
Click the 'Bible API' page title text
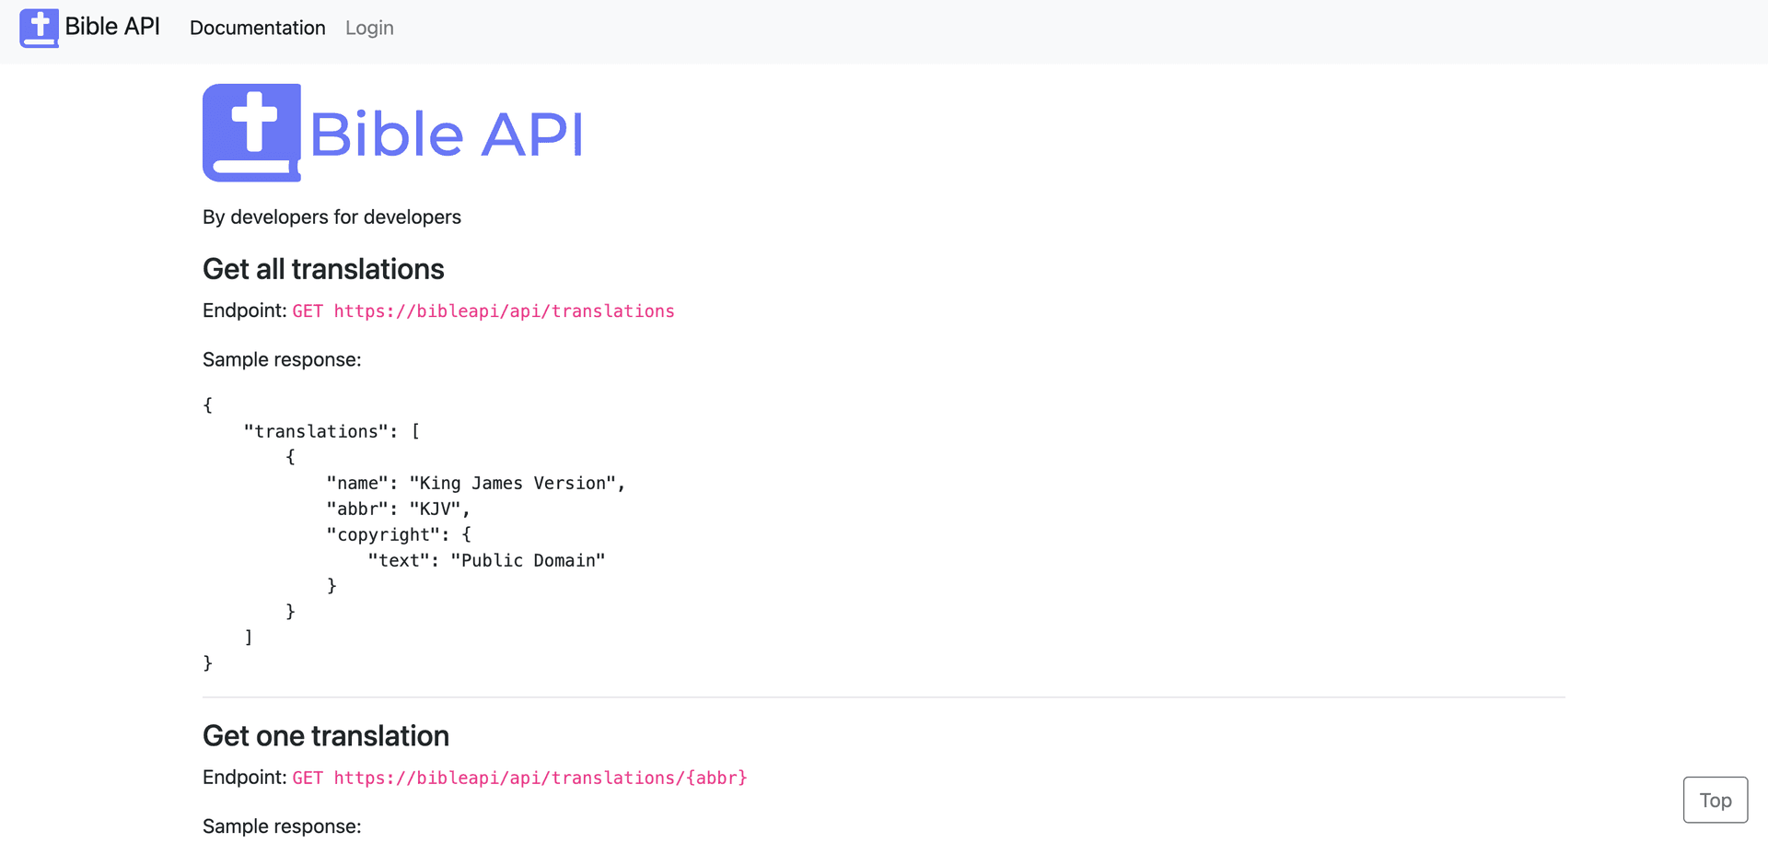pyautogui.click(x=447, y=133)
